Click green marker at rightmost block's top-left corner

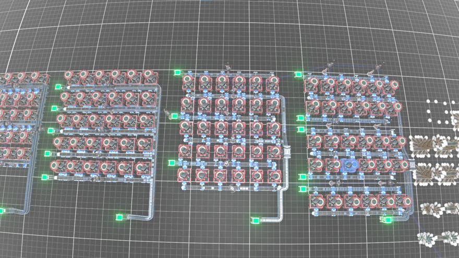(x=298, y=75)
